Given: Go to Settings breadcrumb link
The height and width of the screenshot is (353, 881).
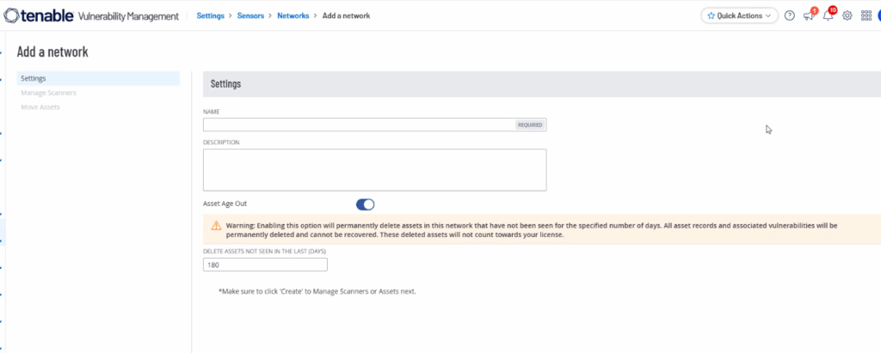Looking at the screenshot, I should (211, 15).
